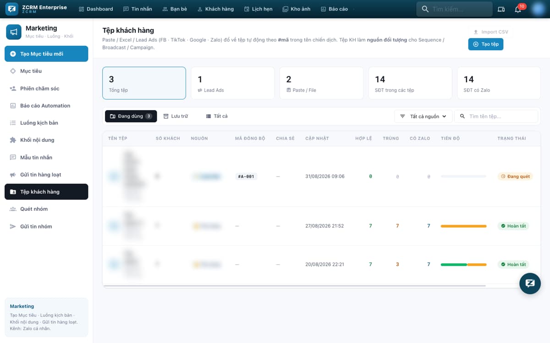Open Báo cáo in top navigation
Screen dimensions: 550x343
tap(334, 9)
